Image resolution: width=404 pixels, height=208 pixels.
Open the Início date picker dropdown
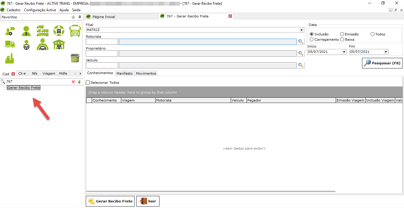coord(344,52)
